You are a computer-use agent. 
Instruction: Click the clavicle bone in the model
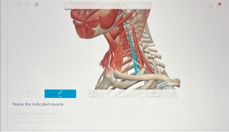click(146, 78)
